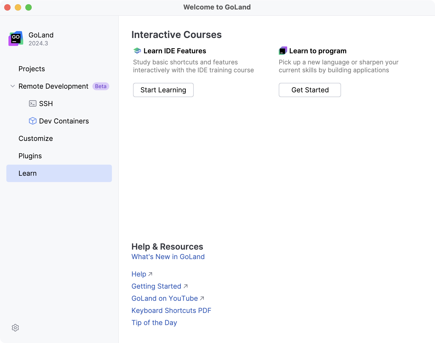Select the SSH terminal icon
The height and width of the screenshot is (343, 435).
coord(32,103)
